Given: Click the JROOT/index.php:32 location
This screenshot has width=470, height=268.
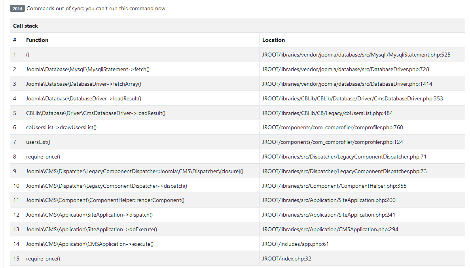Looking at the screenshot, I should pos(286,259).
